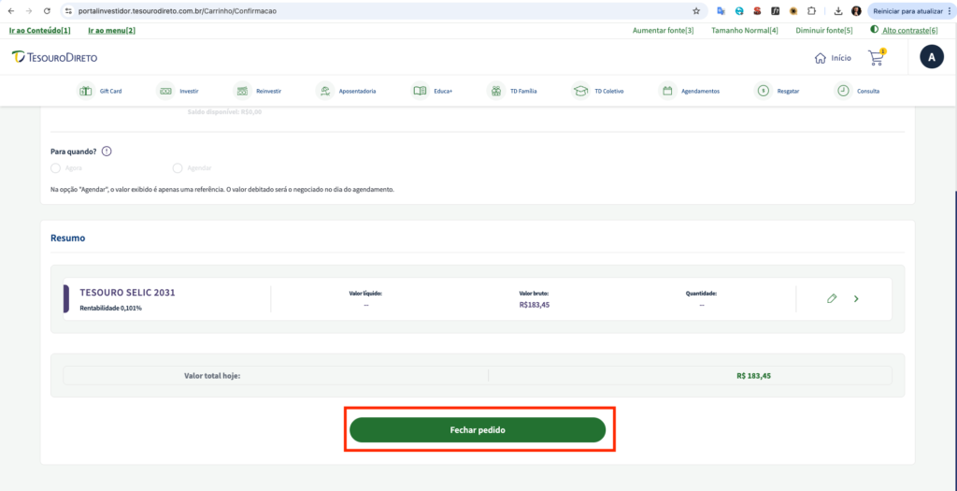This screenshot has width=957, height=491.
Task: Click the Ir ao Conteúdo link
Action: 39,31
